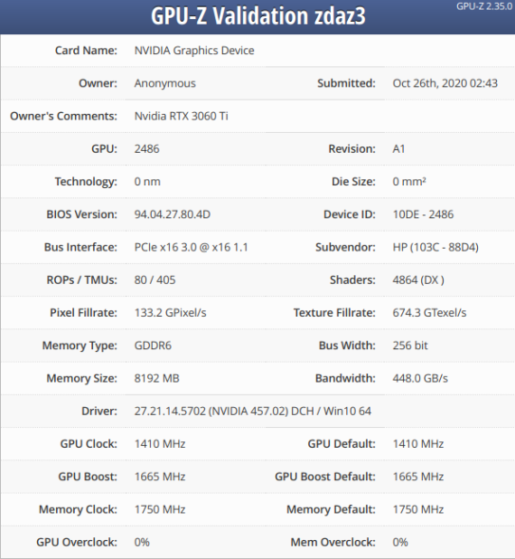Screen dimensions: 515x559
Task: Click subvendor HP (103C - 88D4)
Action: [x=435, y=248]
